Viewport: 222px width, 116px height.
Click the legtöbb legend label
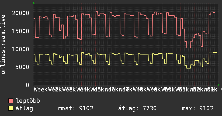point(28,101)
